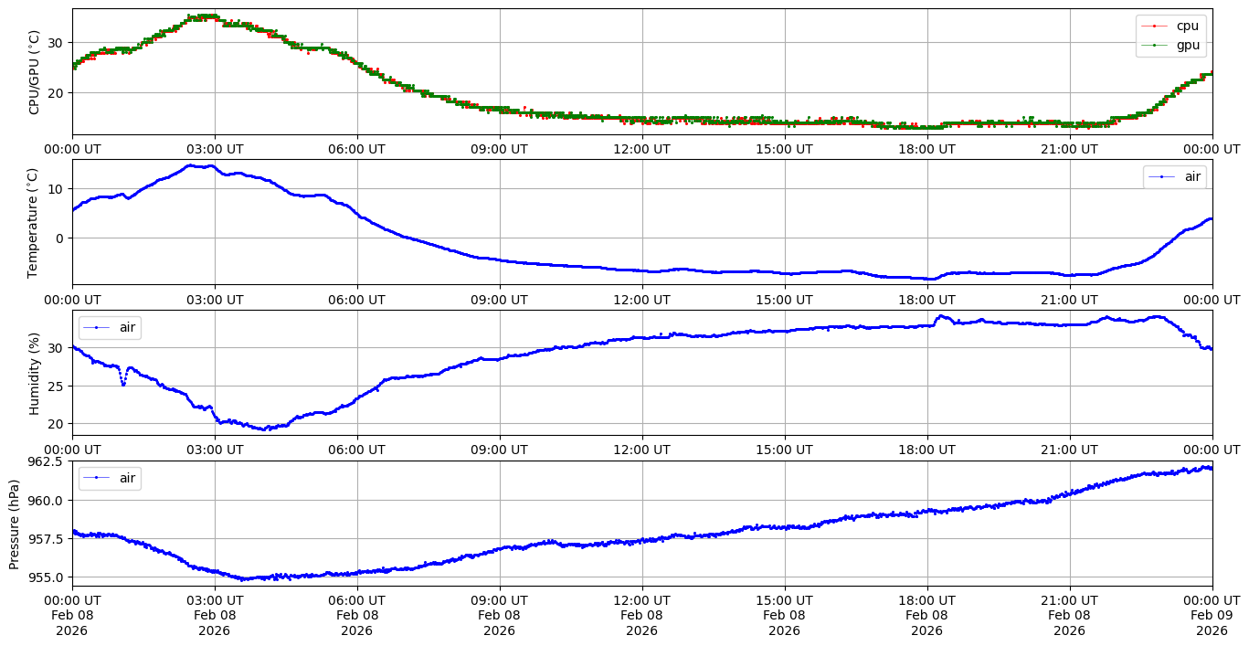This screenshot has width=1249, height=646.
Task: Click the air temperature peak near 03:00 UT
Action: click(191, 165)
